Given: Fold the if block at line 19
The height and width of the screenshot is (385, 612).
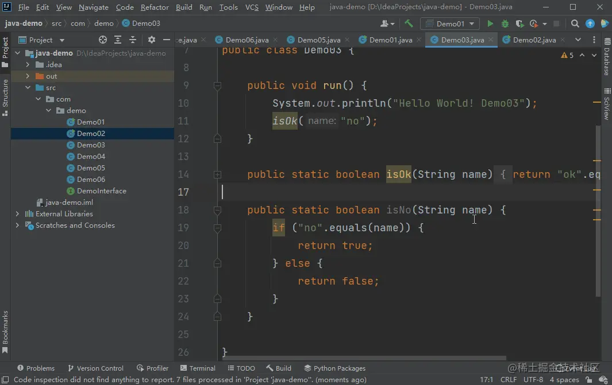Looking at the screenshot, I should (218, 228).
